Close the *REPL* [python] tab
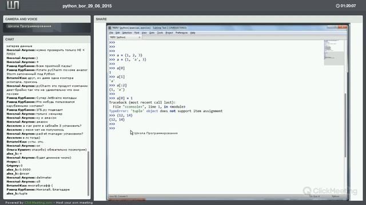The image size is (366, 205). coord(140,37)
